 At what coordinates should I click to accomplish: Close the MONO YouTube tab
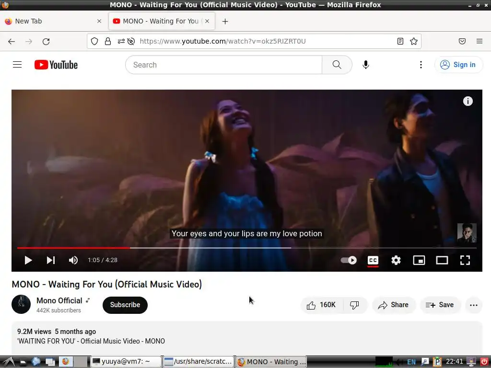207,21
